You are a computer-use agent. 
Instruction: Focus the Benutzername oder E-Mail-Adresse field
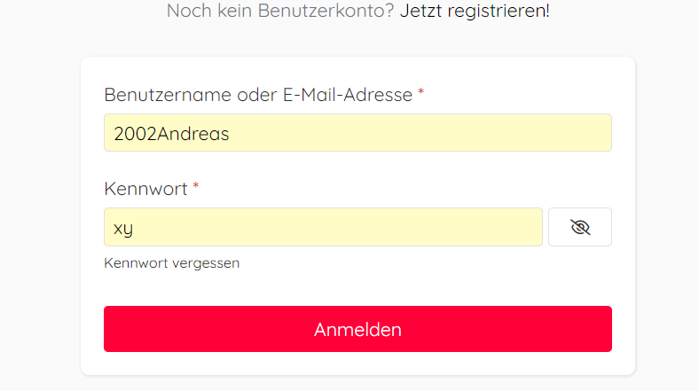[357, 133]
